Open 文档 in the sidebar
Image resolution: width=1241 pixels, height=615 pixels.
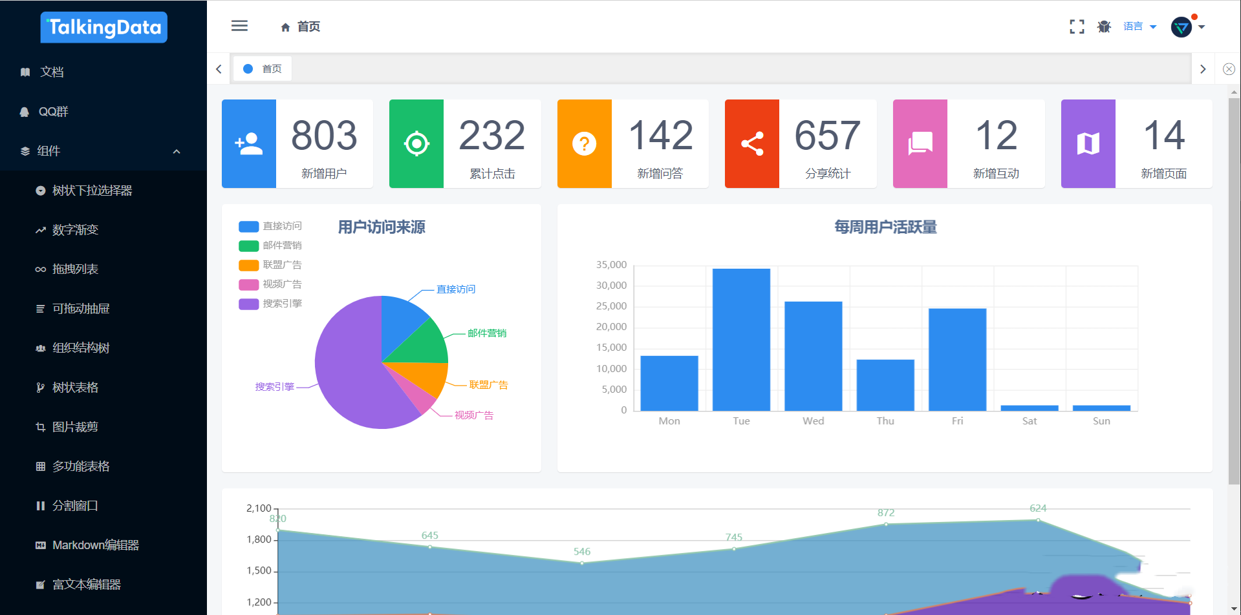(103, 72)
